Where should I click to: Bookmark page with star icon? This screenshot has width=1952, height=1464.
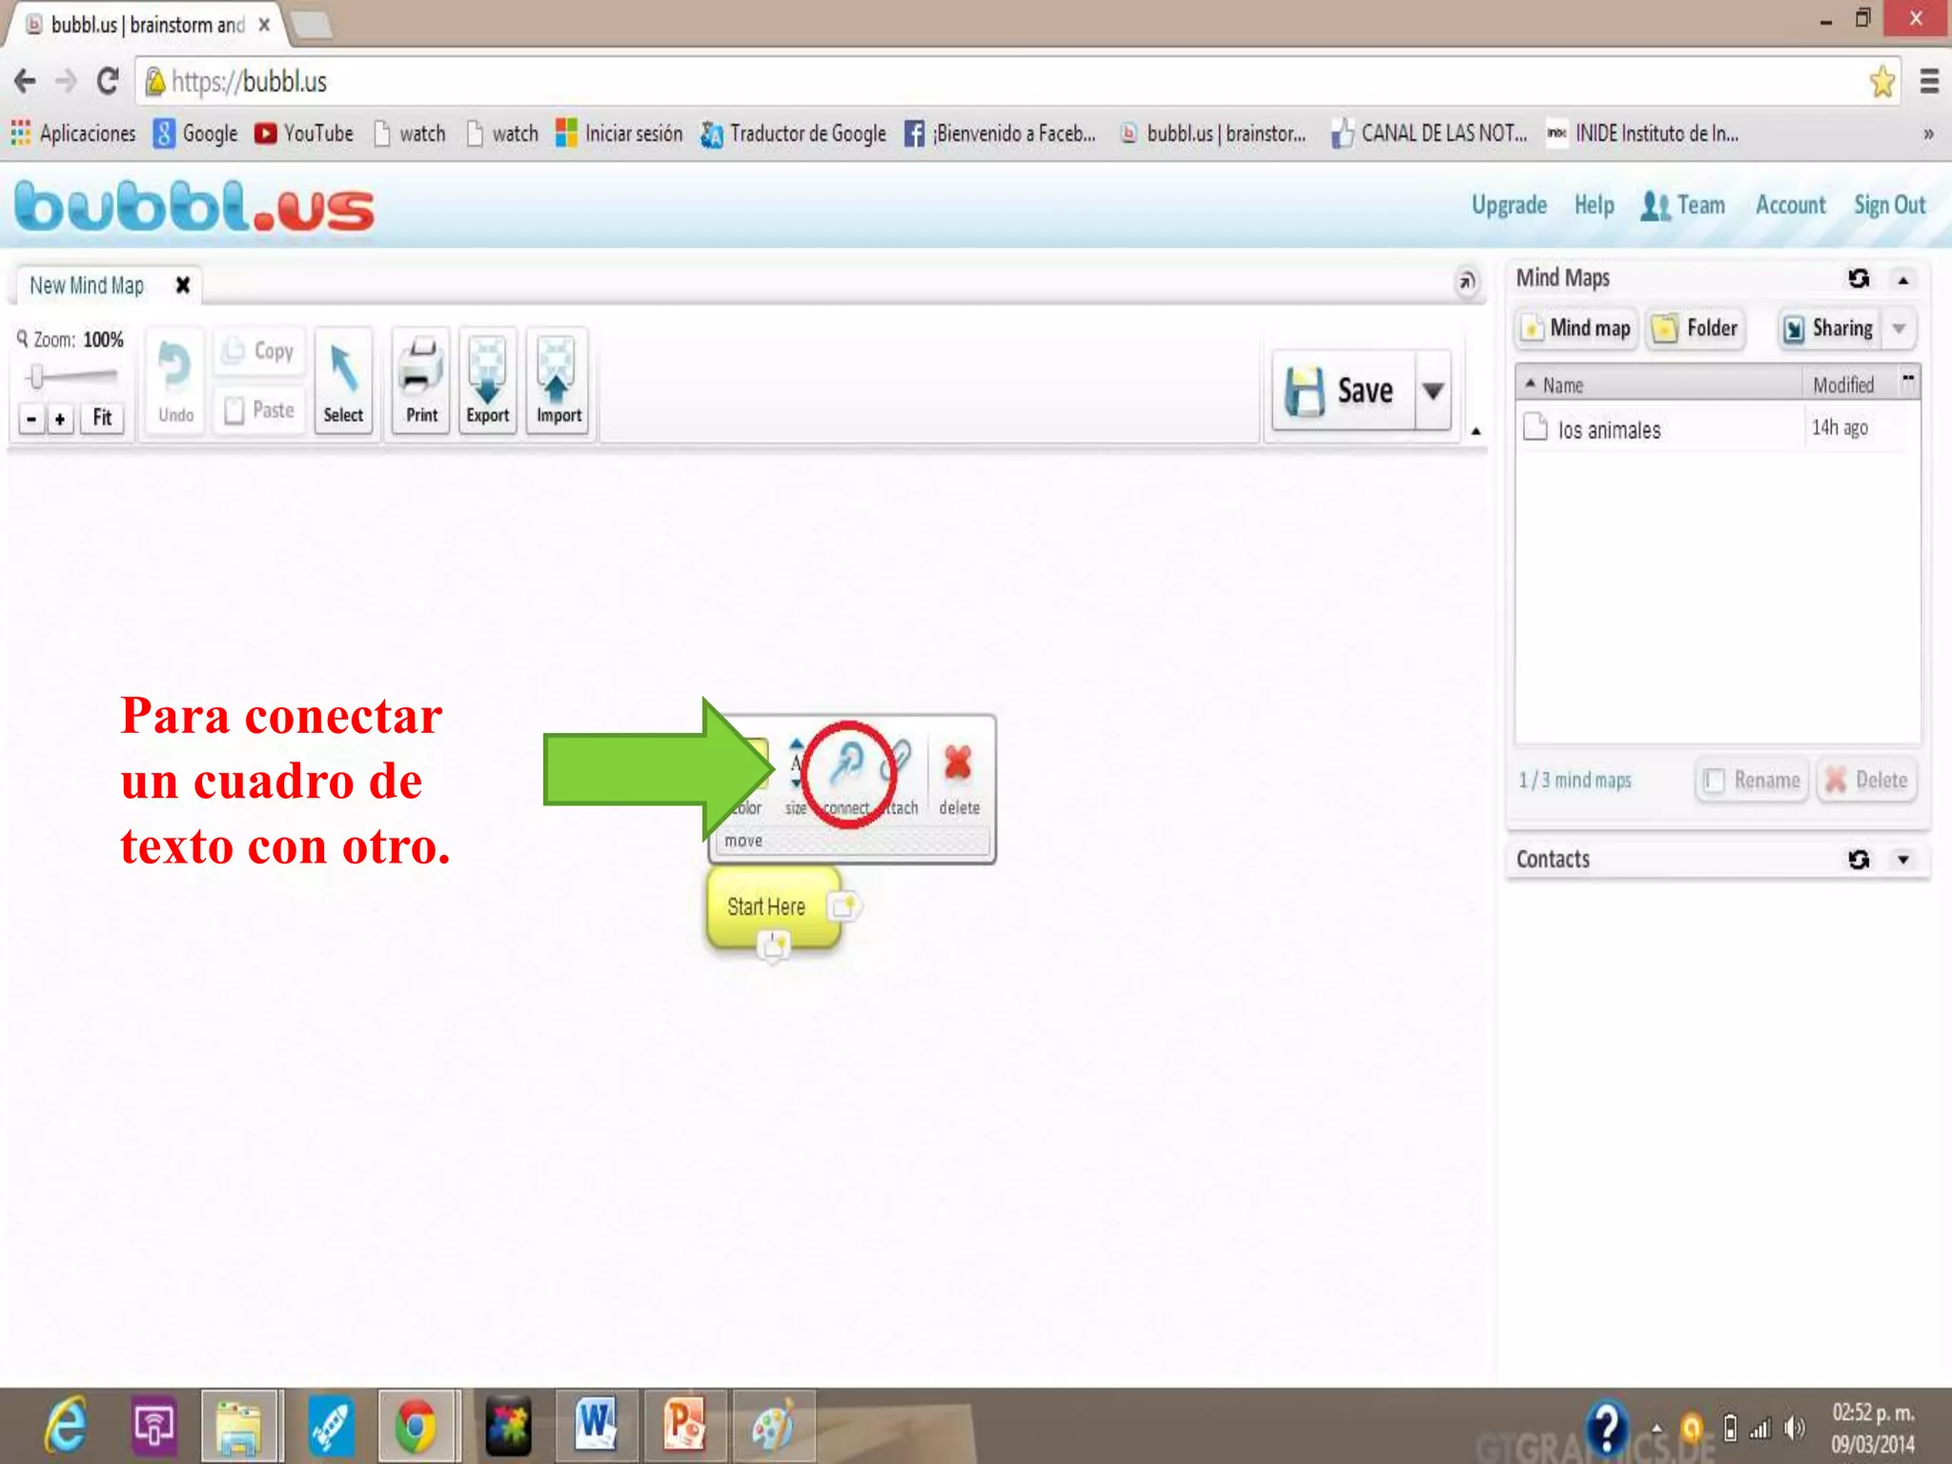click(1881, 82)
